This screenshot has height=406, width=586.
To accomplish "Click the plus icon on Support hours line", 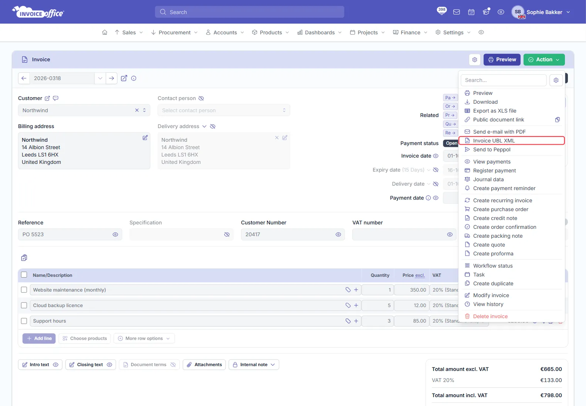I will tap(356, 321).
